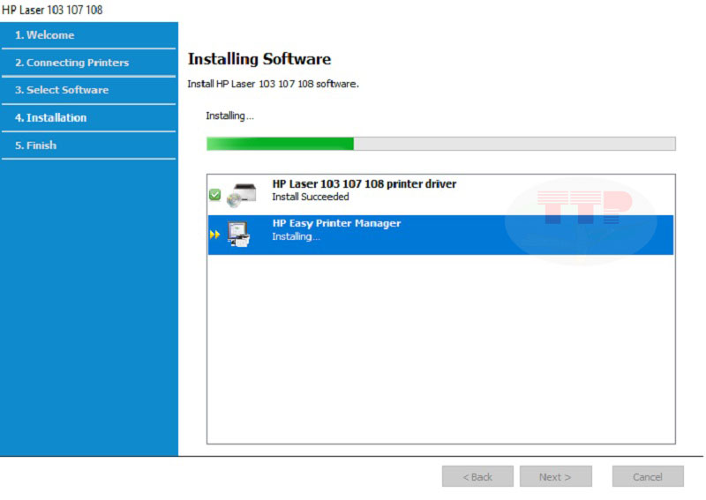Click the green success checkmark icon

click(x=214, y=195)
